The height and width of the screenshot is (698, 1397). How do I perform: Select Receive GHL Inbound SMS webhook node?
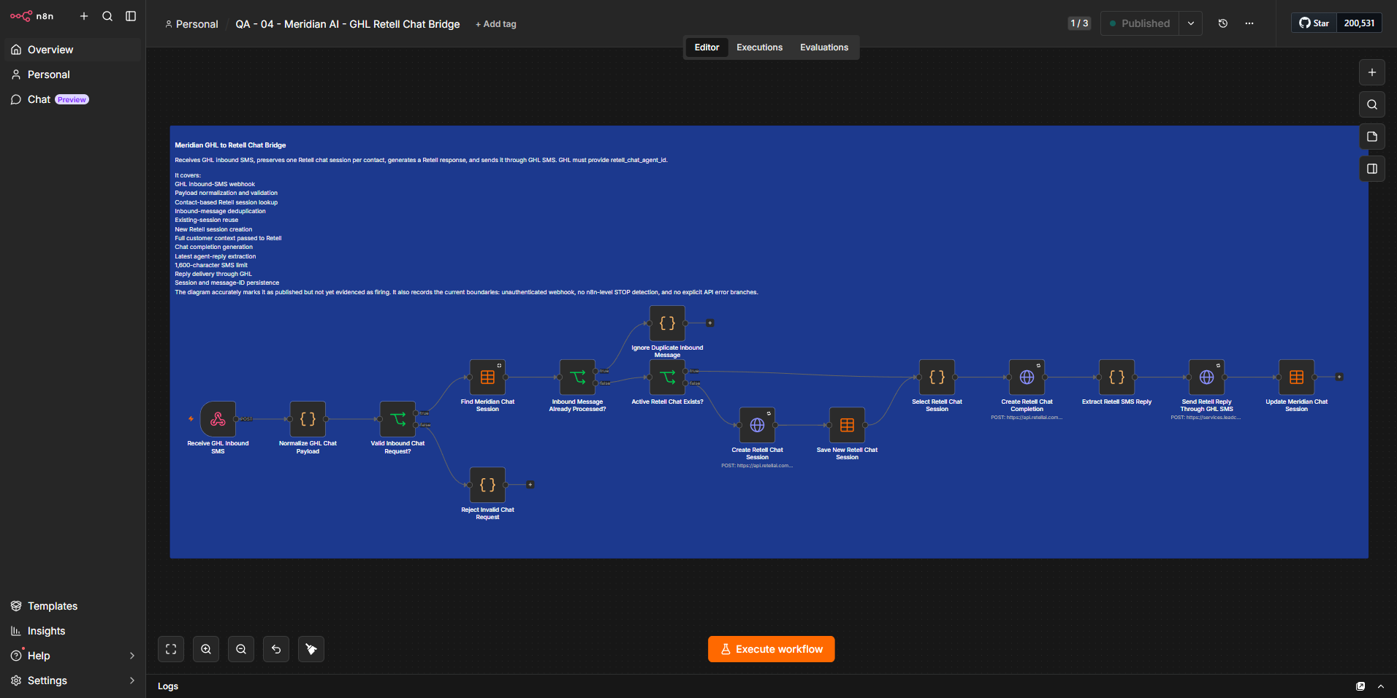pos(218,419)
